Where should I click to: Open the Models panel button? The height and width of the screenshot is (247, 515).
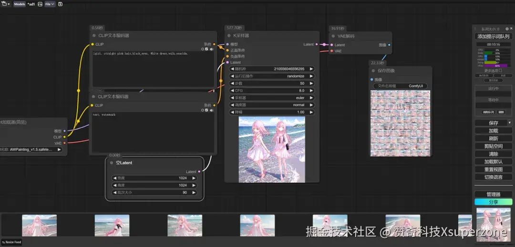point(20,4)
